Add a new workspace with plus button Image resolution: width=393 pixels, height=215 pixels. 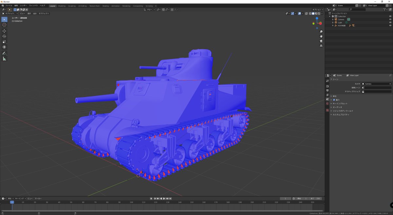pyautogui.click(x=156, y=6)
